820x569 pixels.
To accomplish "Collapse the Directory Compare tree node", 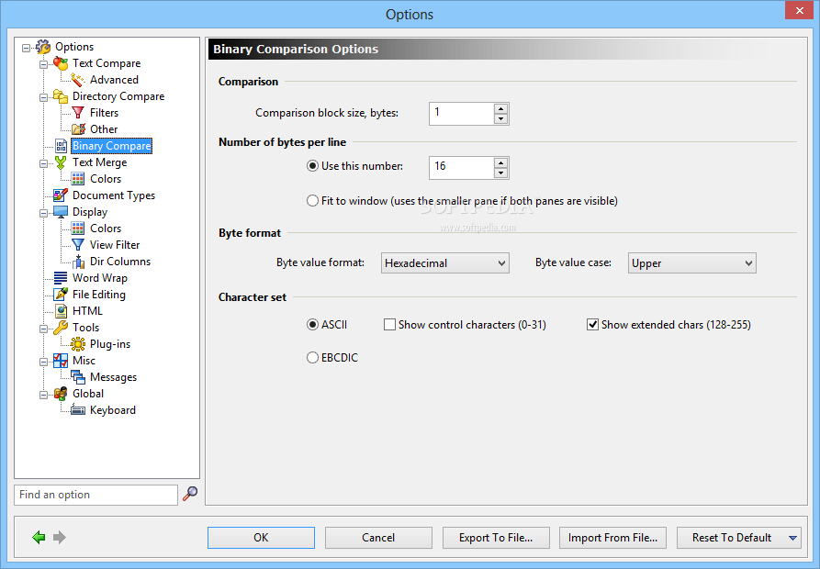I will pos(43,97).
